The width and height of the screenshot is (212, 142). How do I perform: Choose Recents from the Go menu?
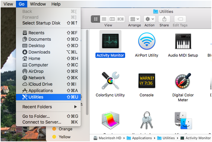pyautogui.click(x=48, y=33)
